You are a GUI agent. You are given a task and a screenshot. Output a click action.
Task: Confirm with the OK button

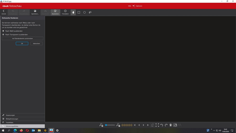pyautogui.click(x=22, y=43)
